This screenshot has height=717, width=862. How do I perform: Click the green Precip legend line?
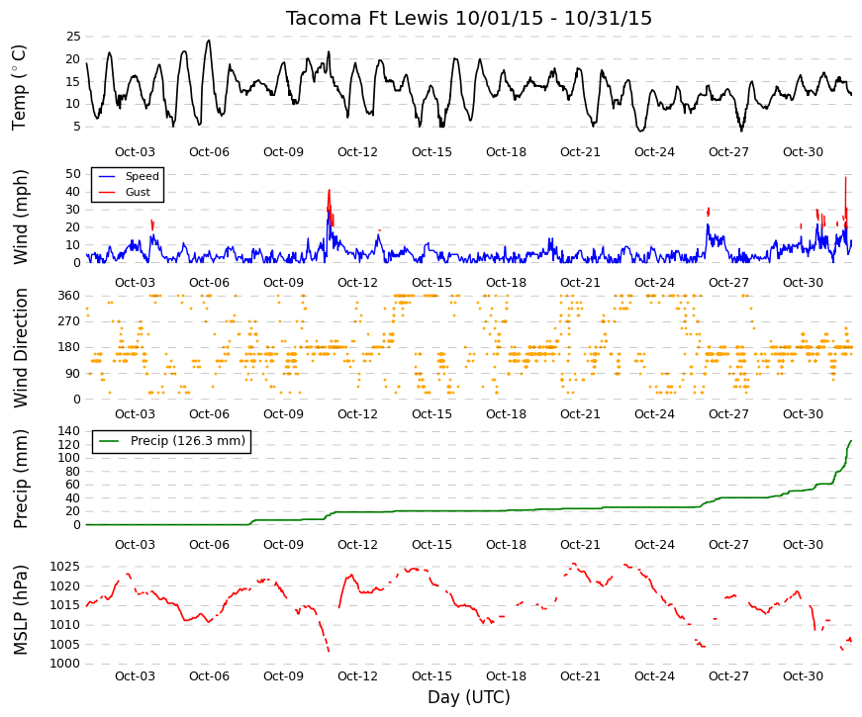click(x=109, y=441)
